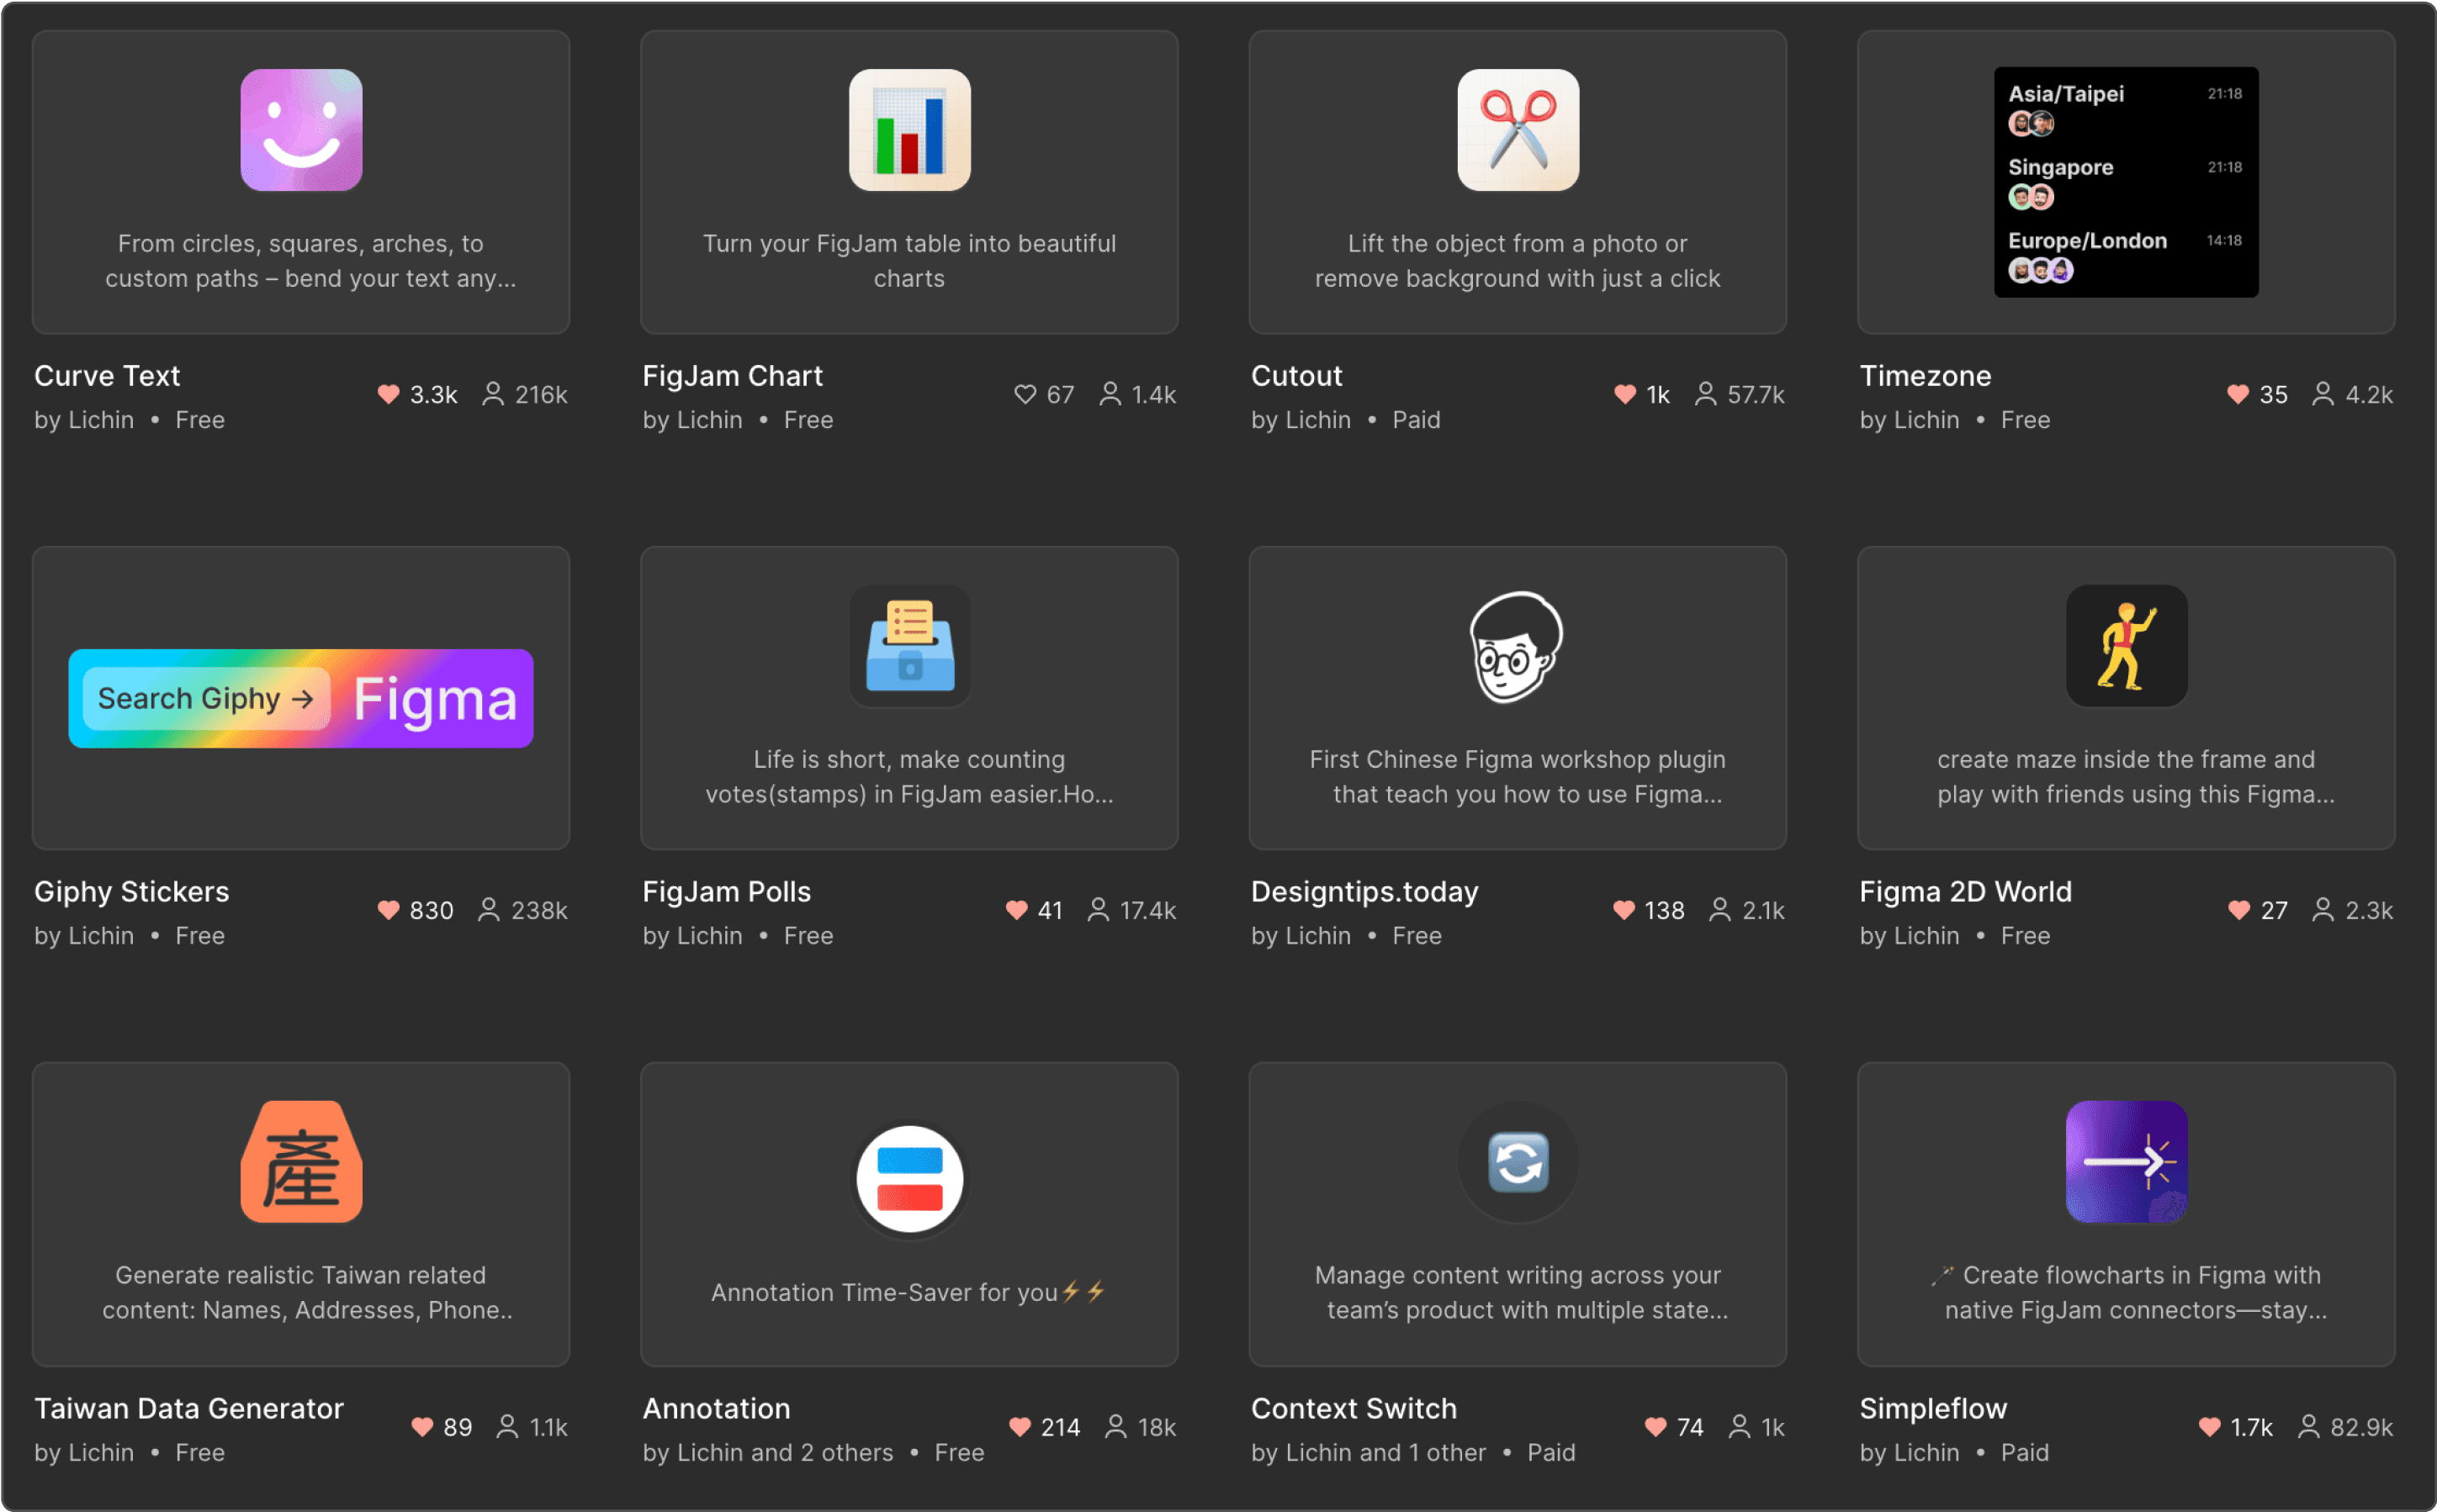Like Curve Text with the heart icon
This screenshot has height=1512, width=2437.
pos(388,394)
